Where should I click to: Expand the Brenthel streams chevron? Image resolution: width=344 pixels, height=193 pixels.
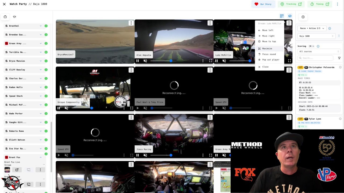[41, 26]
